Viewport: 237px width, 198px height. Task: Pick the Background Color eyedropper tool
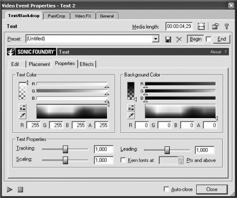click(131, 115)
